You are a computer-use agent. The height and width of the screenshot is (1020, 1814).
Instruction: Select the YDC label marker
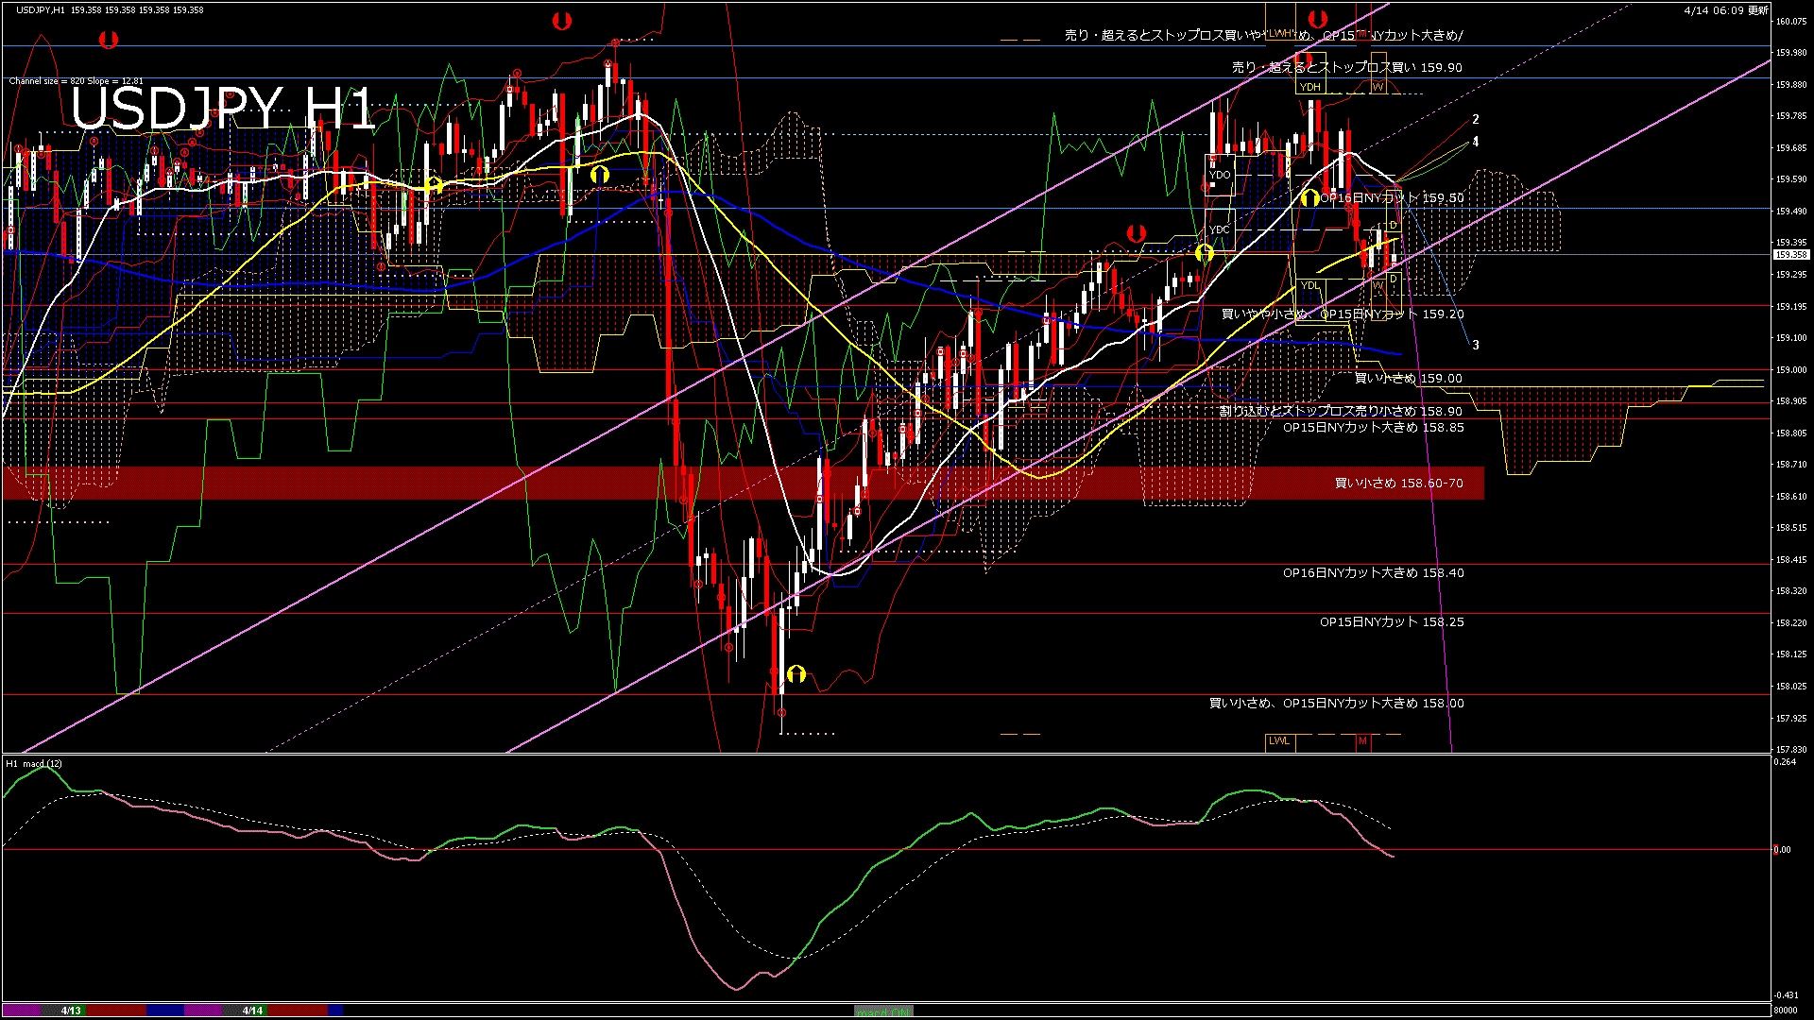point(1218,229)
